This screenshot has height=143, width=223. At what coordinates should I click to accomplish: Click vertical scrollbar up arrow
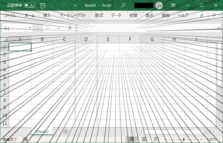click(x=219, y=38)
